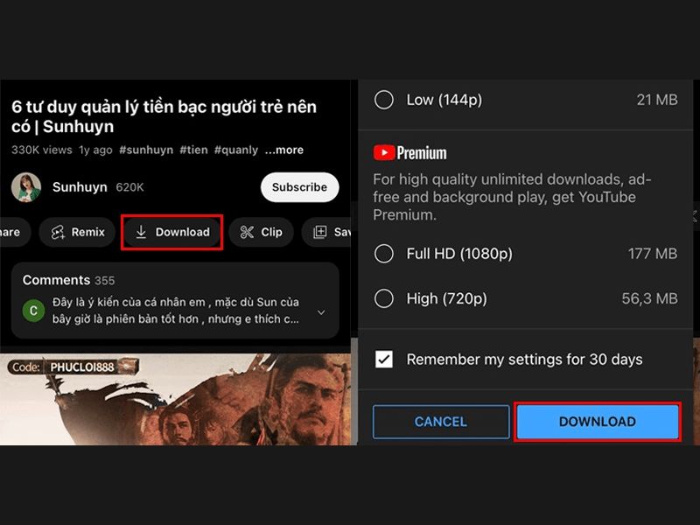Open the Remix option
The height and width of the screenshot is (525, 700).
pos(77,232)
